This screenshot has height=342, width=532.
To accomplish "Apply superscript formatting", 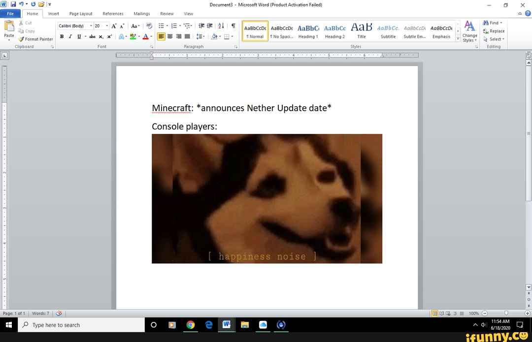I will coord(109,36).
